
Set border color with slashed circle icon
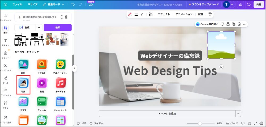(x=130, y=14)
